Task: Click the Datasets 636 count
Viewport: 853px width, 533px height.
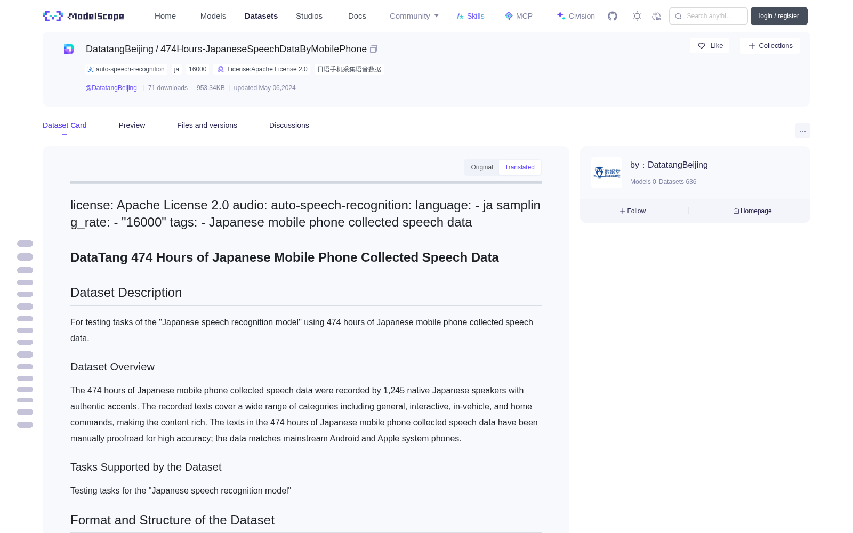Action: pyautogui.click(x=678, y=182)
